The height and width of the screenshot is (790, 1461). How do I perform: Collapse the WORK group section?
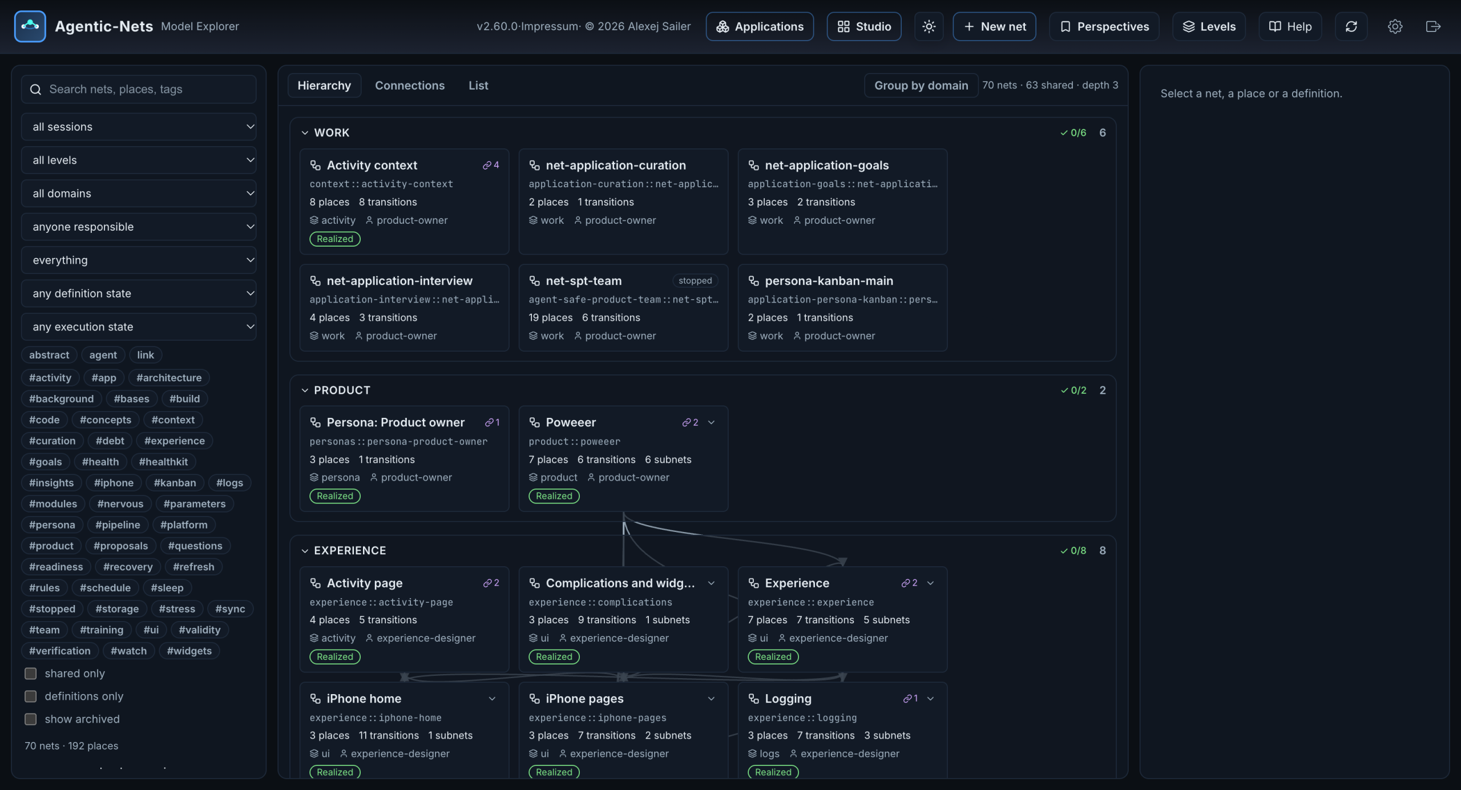click(305, 132)
